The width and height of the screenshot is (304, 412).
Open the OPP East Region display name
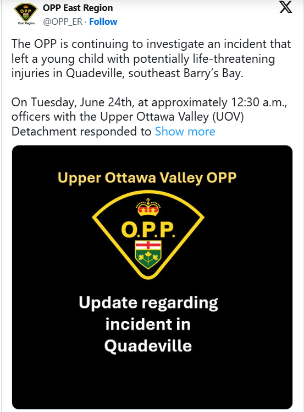(x=78, y=8)
